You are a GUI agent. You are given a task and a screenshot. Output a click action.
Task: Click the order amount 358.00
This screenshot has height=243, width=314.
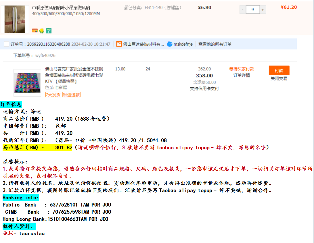coord(204,76)
